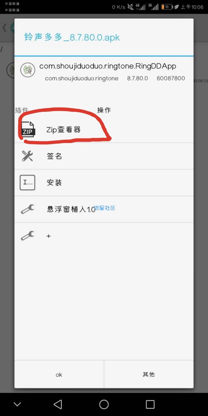Screen dimensions: 208x416
Task: Tap the RingDDApp round app icon
Action: pyautogui.click(x=28, y=70)
